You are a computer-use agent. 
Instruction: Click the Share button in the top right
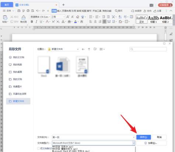pos(157,11)
